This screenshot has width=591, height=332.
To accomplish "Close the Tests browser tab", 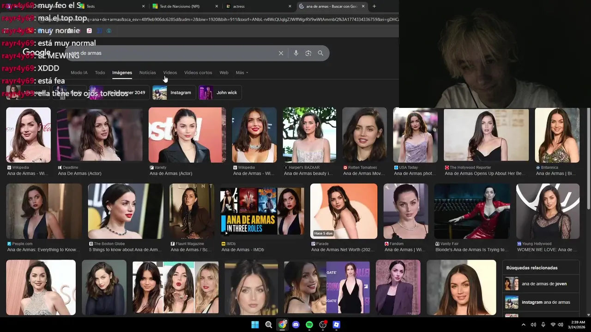I will [143, 6].
